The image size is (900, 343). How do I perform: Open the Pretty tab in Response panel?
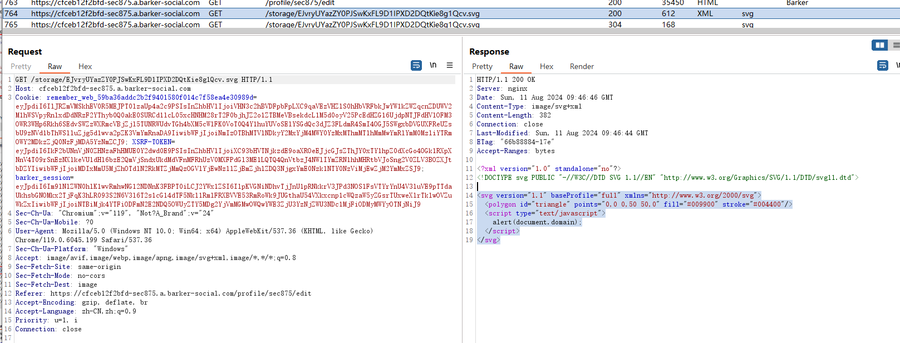pyautogui.click(x=482, y=66)
